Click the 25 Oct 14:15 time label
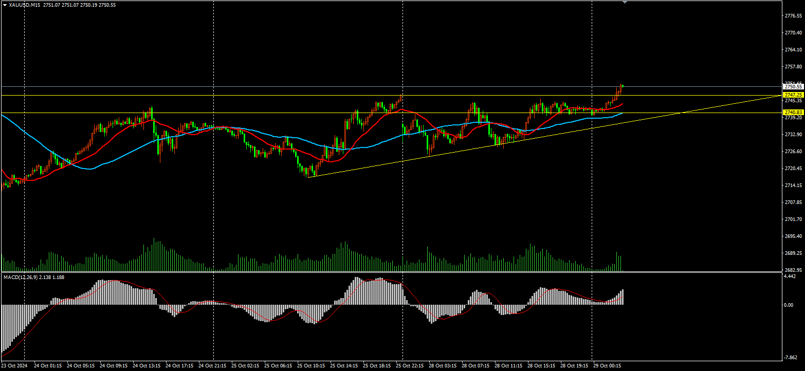Viewport: 805px width, 371px height. tap(344, 366)
